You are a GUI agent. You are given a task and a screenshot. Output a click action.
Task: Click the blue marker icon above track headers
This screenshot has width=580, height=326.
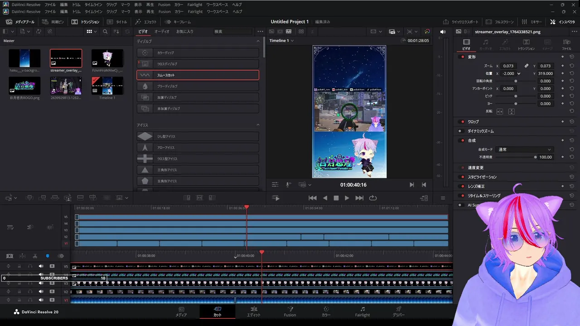(x=47, y=256)
